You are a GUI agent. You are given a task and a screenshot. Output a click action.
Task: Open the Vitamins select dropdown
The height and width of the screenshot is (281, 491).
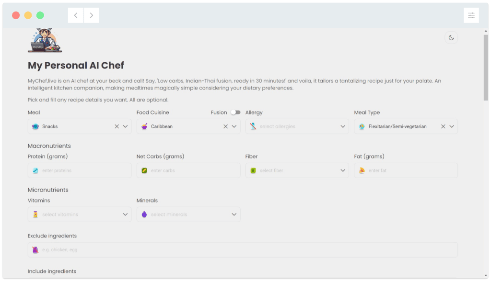[80, 214]
